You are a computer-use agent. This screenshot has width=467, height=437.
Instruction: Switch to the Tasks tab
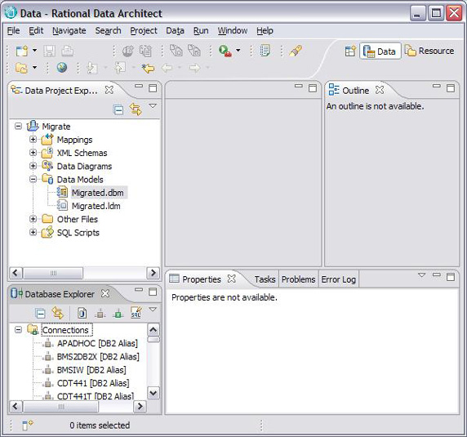pyautogui.click(x=265, y=279)
